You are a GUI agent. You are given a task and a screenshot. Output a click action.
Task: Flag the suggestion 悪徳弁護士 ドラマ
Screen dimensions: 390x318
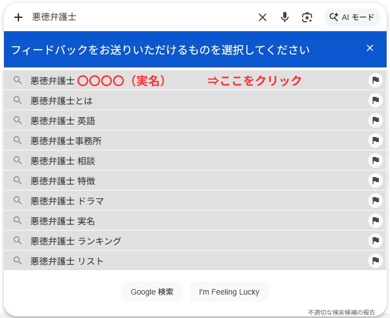coord(376,200)
